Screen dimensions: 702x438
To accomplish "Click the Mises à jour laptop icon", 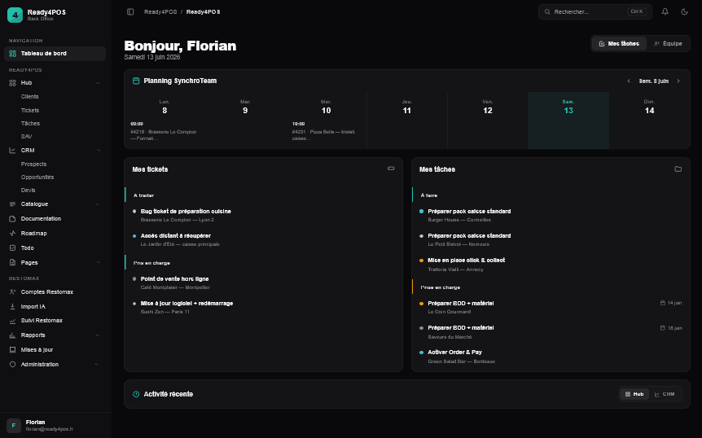I will pyautogui.click(x=12, y=350).
